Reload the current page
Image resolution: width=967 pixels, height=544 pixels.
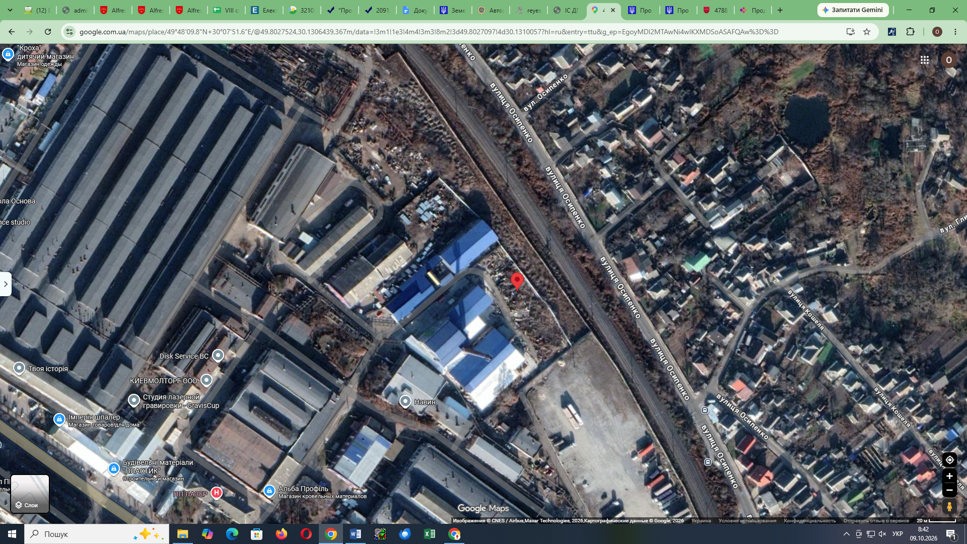[48, 32]
